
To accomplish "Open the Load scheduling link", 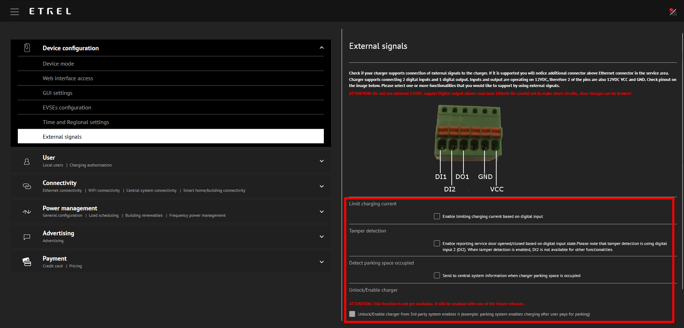I will point(104,216).
